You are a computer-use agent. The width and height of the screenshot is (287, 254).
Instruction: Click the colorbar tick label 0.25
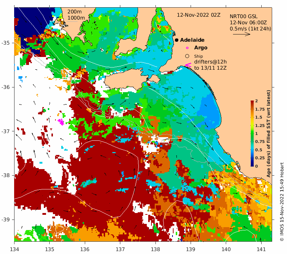260,158
